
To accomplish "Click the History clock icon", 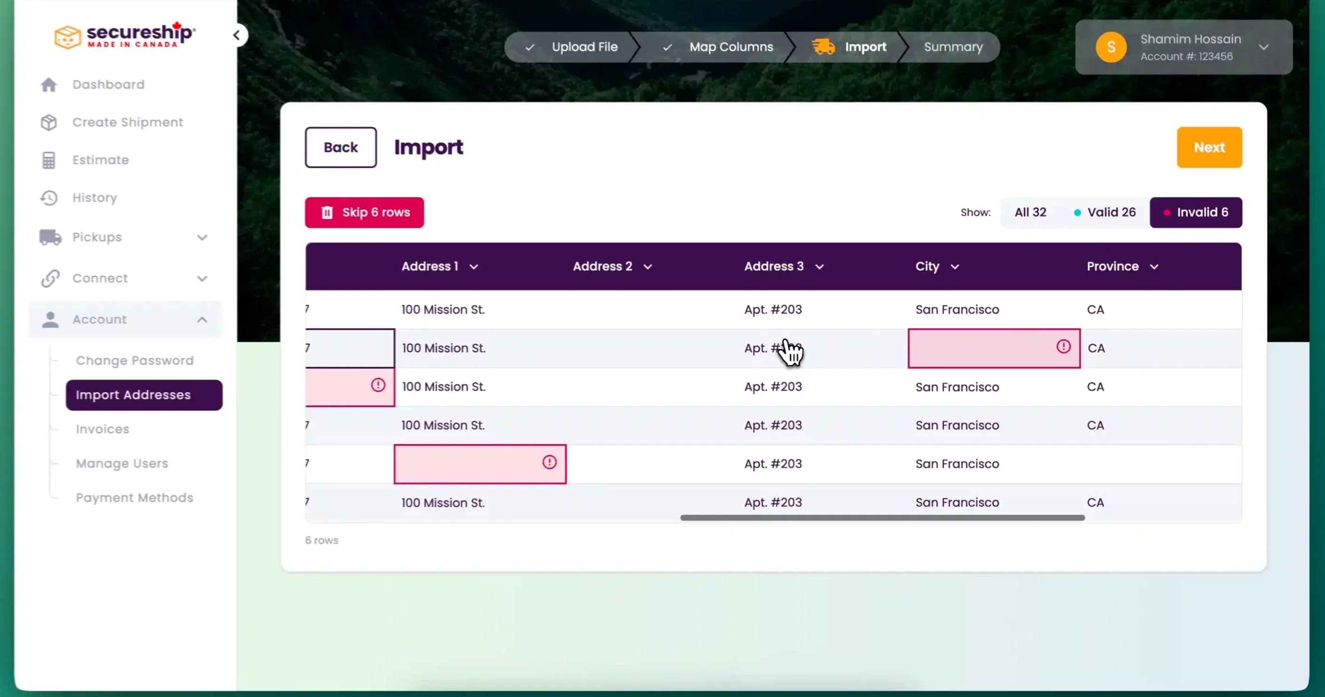I will (x=49, y=198).
